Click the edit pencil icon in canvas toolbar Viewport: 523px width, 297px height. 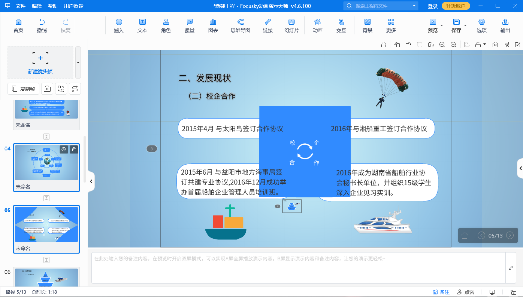[x=517, y=45]
